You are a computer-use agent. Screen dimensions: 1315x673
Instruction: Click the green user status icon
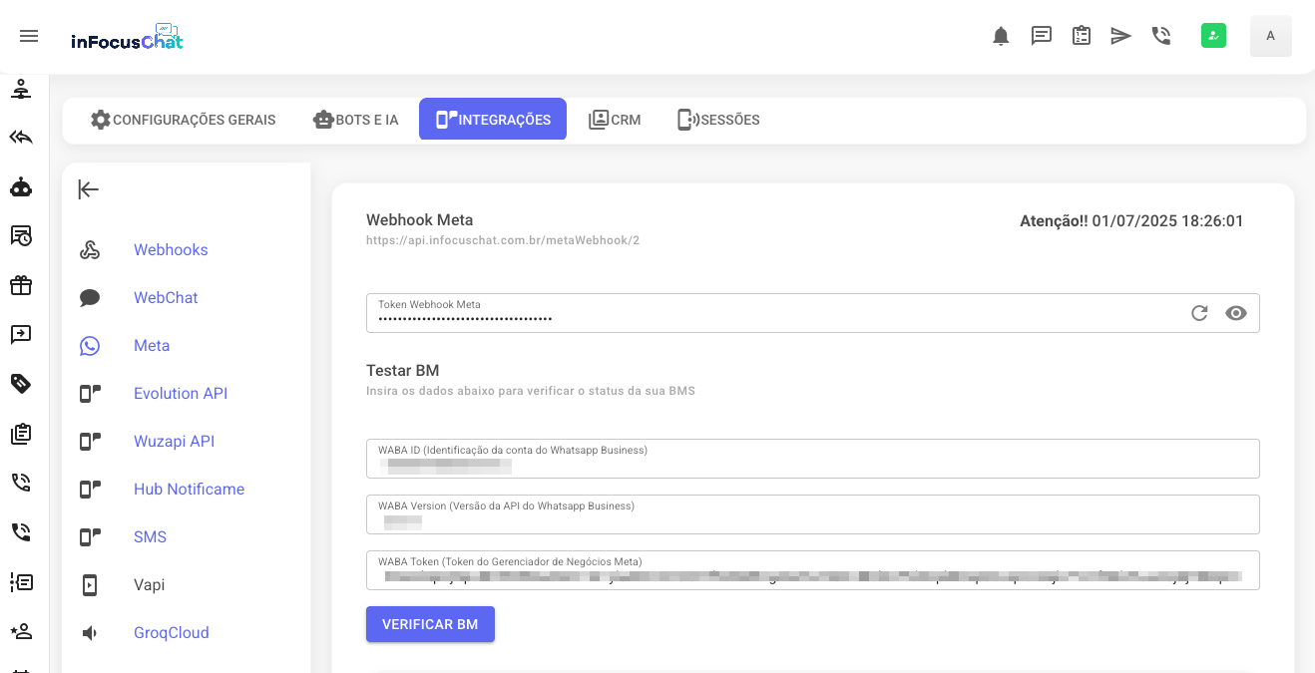pos(1213,36)
